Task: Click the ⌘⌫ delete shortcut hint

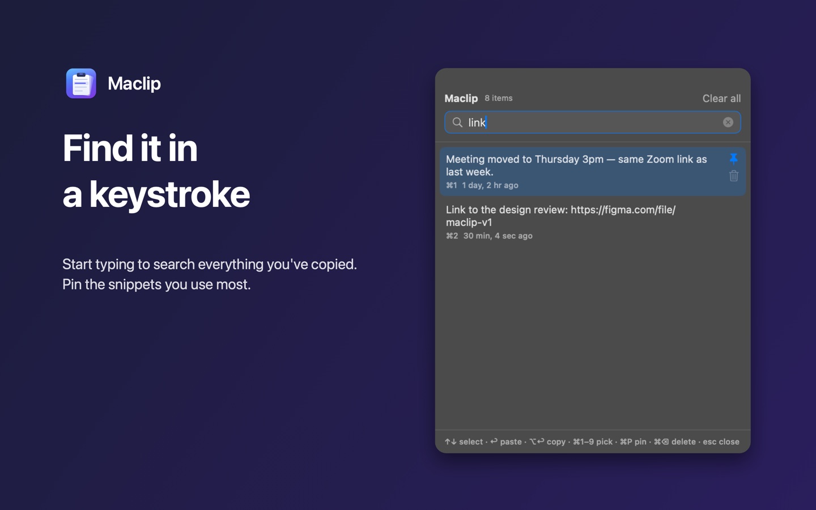Action: [674, 441]
